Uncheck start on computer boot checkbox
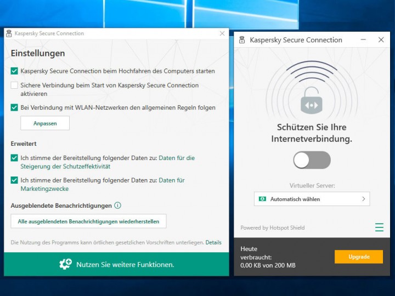This screenshot has width=395, height=296. pyautogui.click(x=14, y=71)
